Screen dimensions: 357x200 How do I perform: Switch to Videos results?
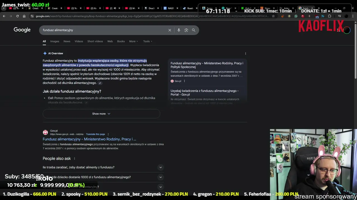click(x=79, y=41)
